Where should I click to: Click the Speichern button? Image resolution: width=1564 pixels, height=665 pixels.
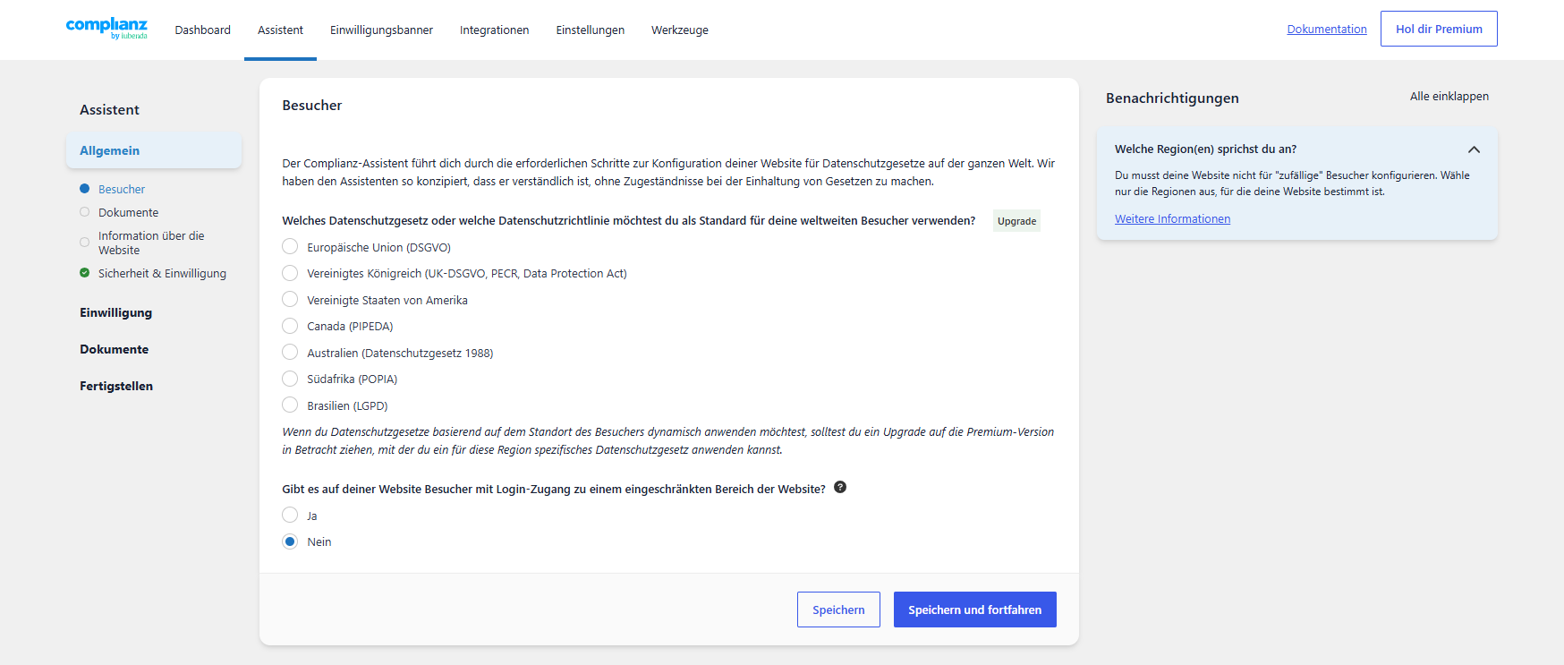[x=838, y=610]
